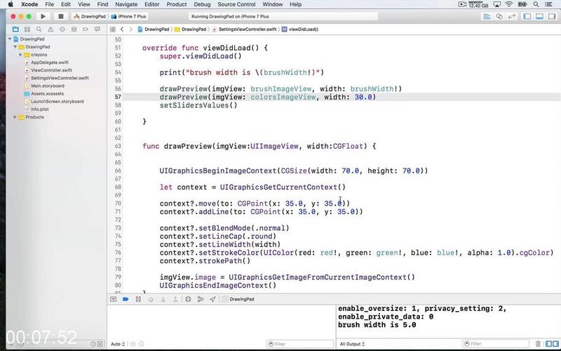561x351 pixels.
Task: Pause program execution in debug bar
Action: coord(138,299)
